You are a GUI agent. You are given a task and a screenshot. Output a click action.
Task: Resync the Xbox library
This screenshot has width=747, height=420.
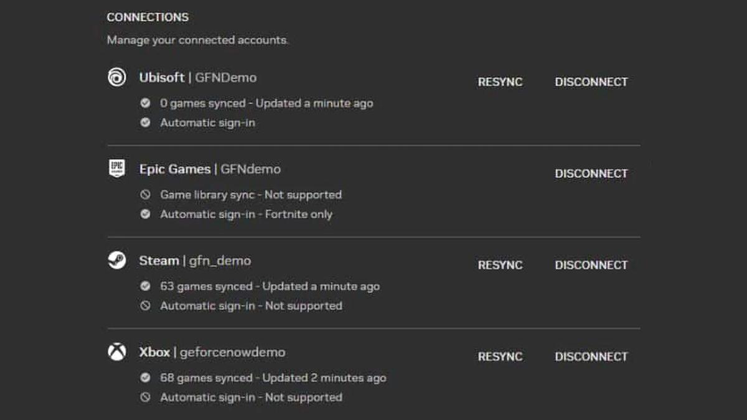500,357
